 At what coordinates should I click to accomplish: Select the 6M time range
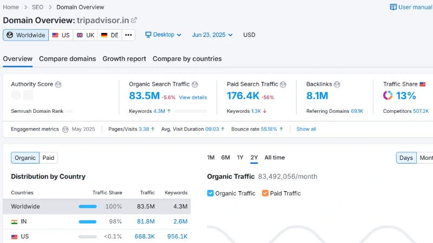(225, 158)
